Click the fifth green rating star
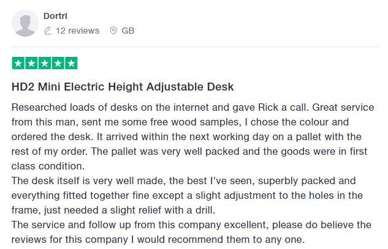Screen dimensions: 388x249 tap(71, 63)
